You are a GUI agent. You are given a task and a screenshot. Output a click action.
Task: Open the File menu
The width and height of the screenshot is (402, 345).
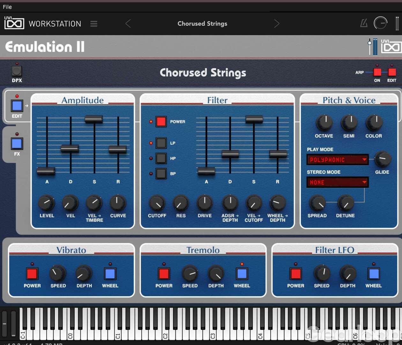pos(7,7)
